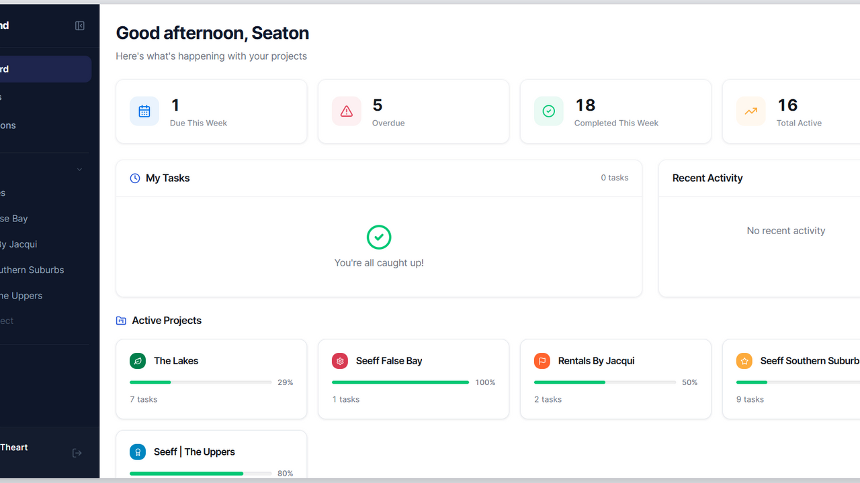
Task: Click the Due This Week label
Action: tap(198, 123)
